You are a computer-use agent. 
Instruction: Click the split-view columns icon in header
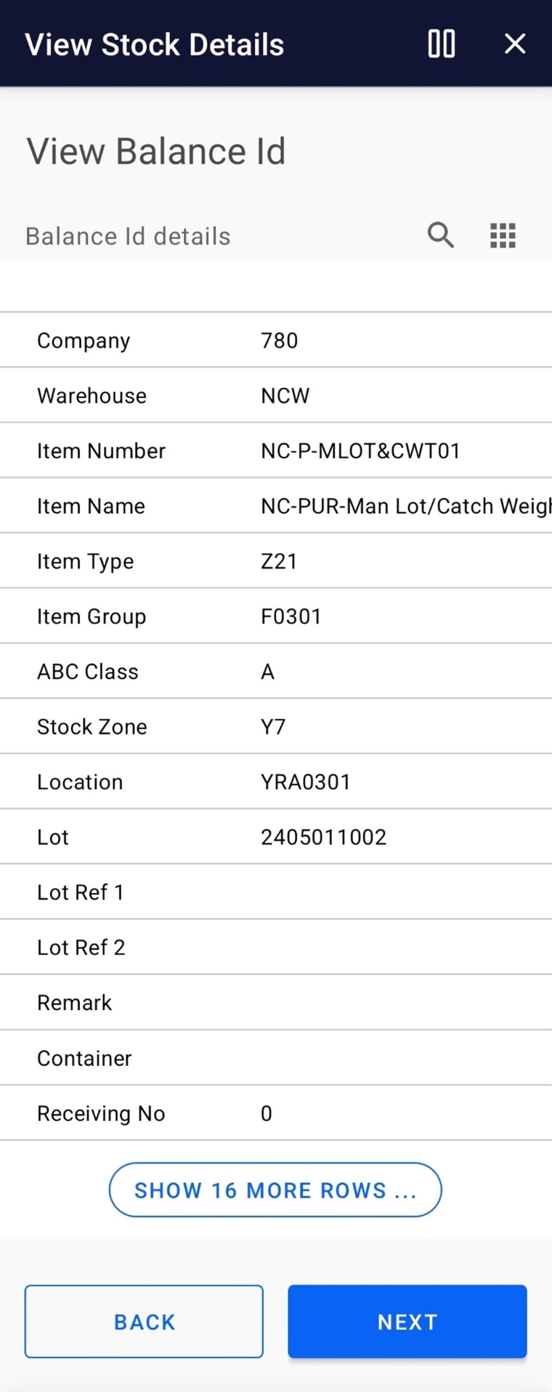[x=441, y=44]
